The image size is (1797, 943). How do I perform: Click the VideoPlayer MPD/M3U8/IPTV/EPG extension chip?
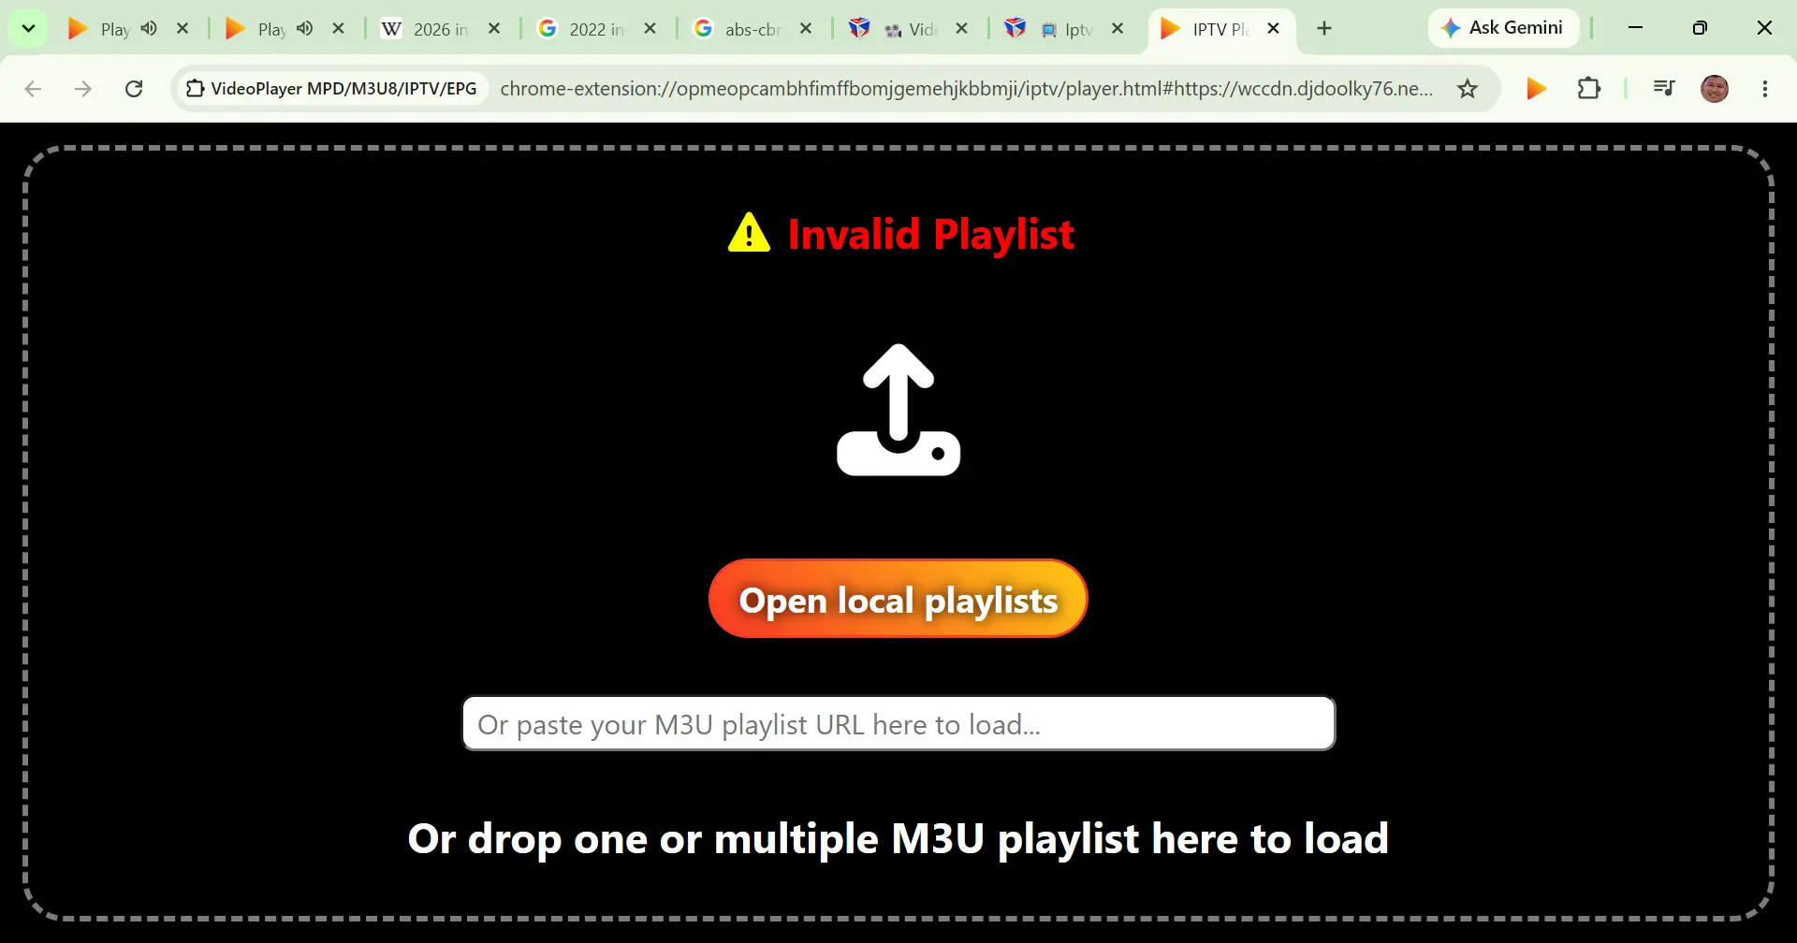[332, 89]
